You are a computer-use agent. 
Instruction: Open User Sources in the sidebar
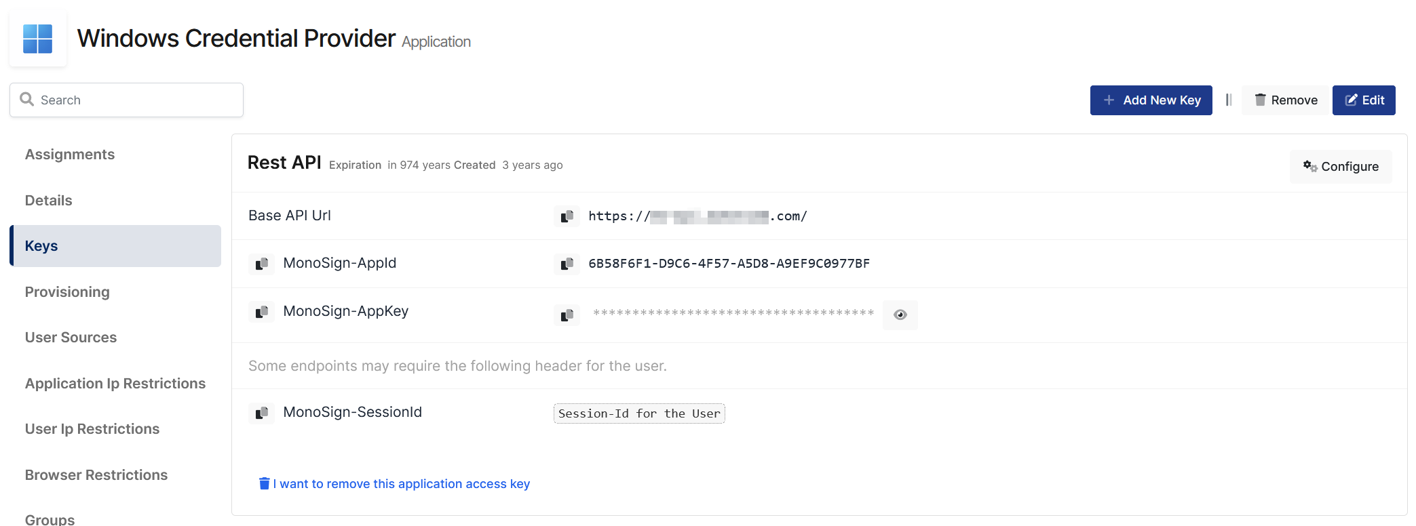tap(71, 338)
